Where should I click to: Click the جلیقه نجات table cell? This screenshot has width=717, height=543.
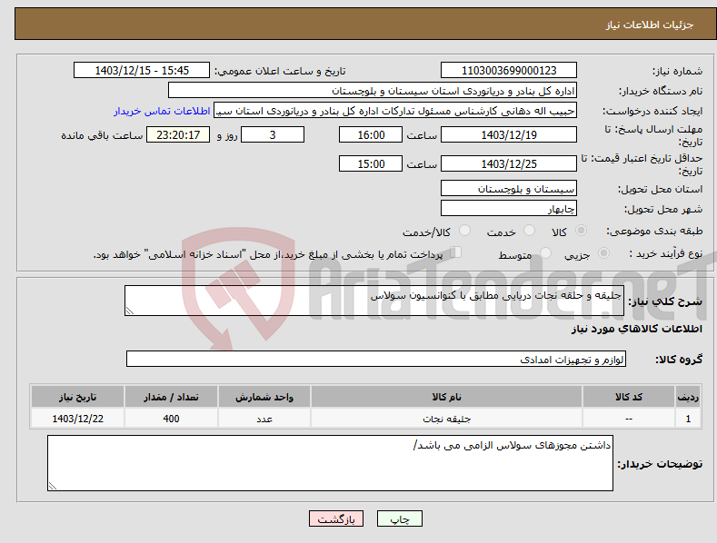446,419
